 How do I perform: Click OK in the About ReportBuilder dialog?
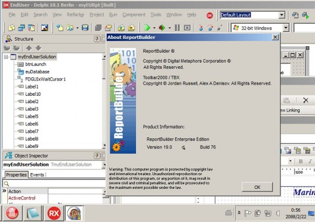[257, 187]
